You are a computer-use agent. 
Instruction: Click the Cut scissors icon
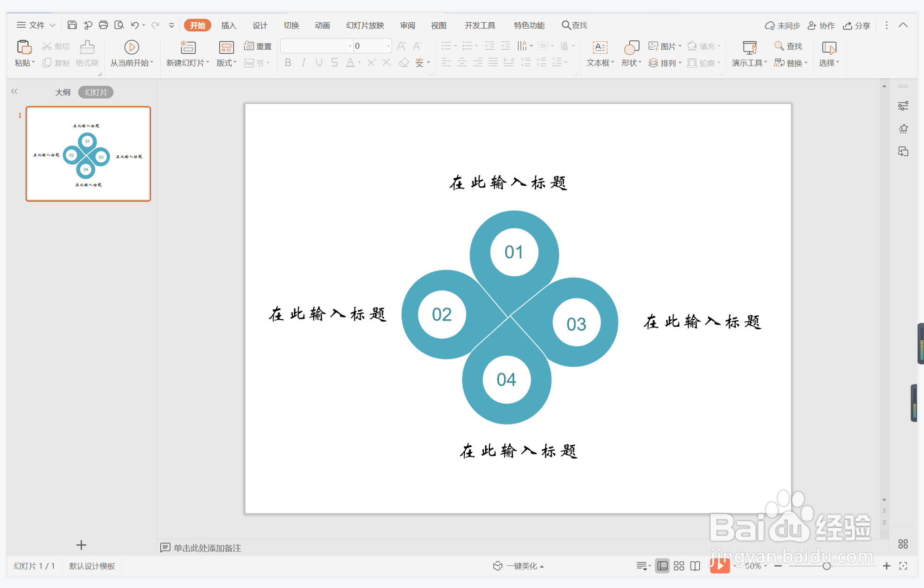(x=47, y=46)
